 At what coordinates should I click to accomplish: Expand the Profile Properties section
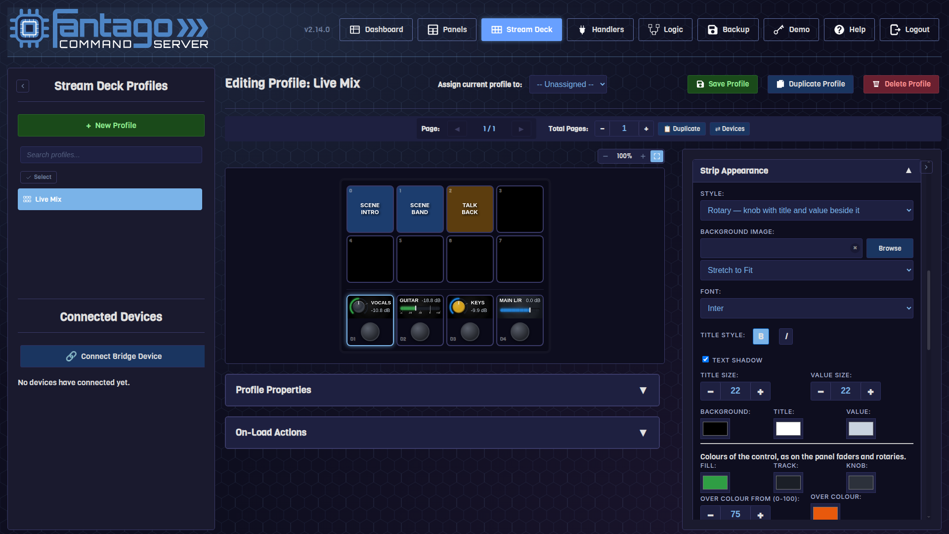coord(442,390)
